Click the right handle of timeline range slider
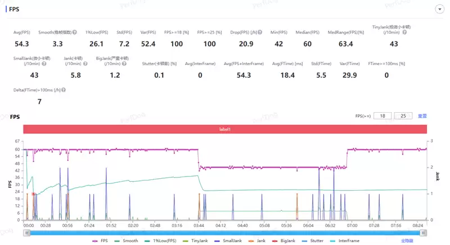450x245 pixels. [x=424, y=233]
